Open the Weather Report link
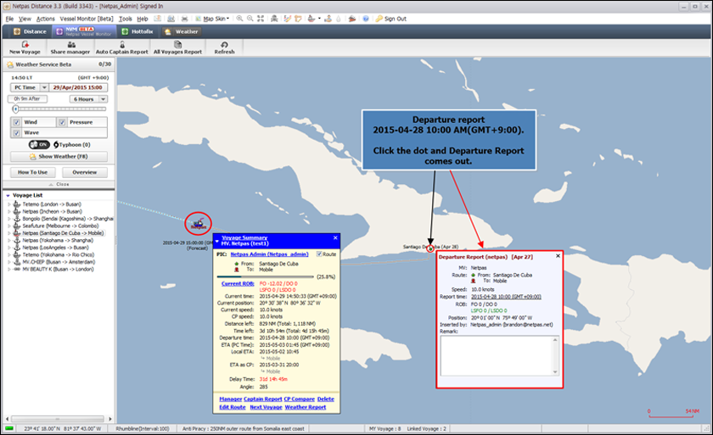 coord(305,407)
